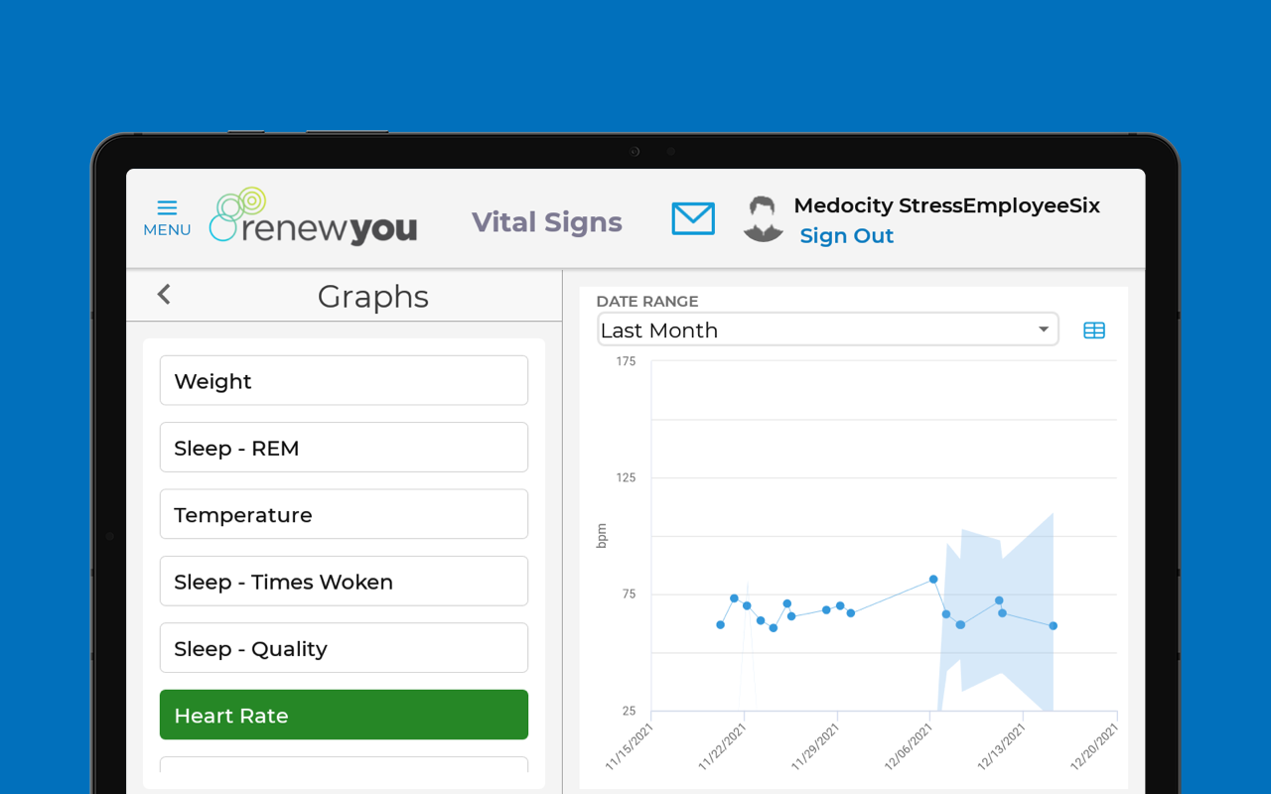View the Sleep - Quality graph
This screenshot has width=1271, height=794.
(344, 648)
